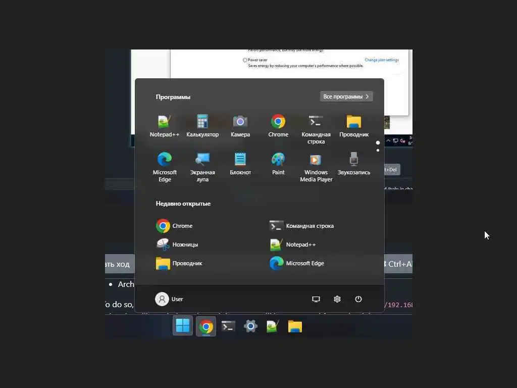Select the Power saver radio button
Viewport: 517px width, 388px height.
tap(245, 60)
